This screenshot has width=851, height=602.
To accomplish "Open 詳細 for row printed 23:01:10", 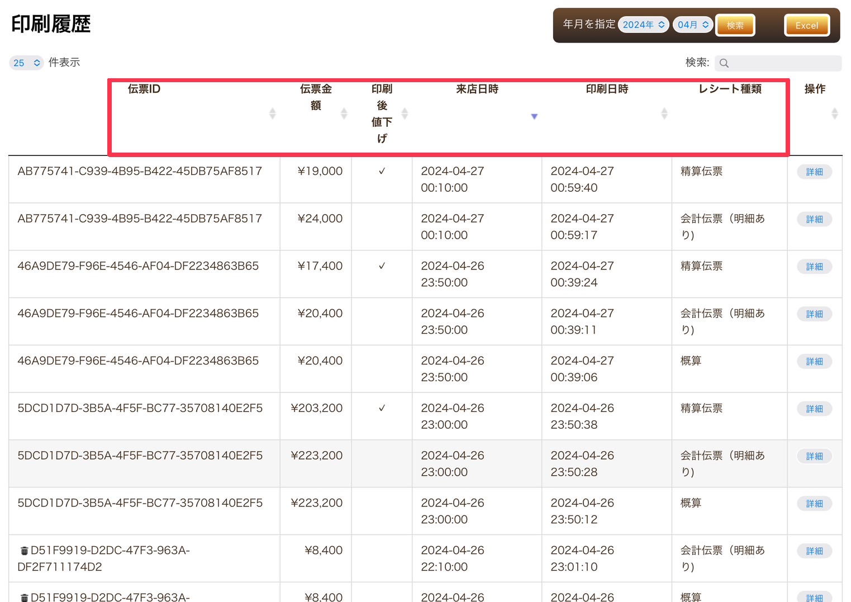I will pos(814,551).
